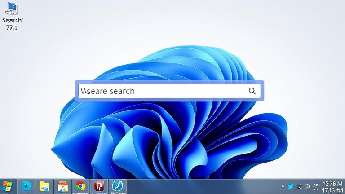The height and width of the screenshot is (194, 345).
Task: Click the magnifying glass search button
Action: [x=252, y=91]
